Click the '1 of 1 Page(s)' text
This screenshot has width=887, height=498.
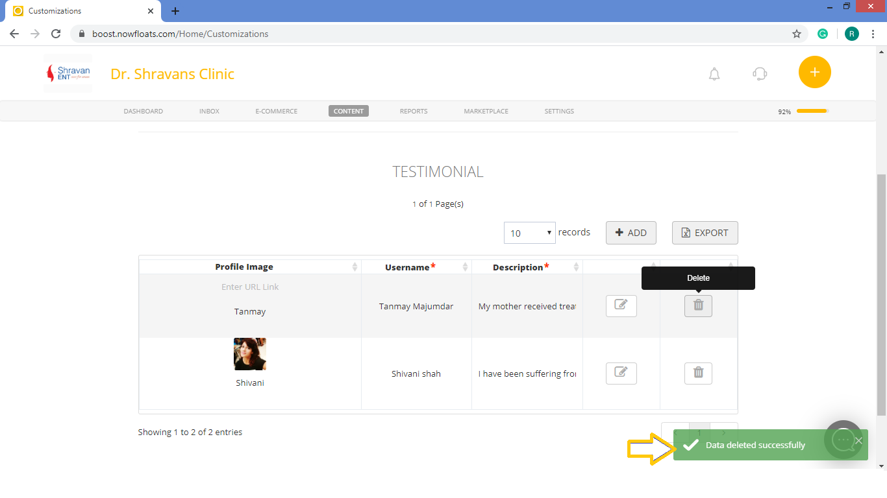click(438, 204)
